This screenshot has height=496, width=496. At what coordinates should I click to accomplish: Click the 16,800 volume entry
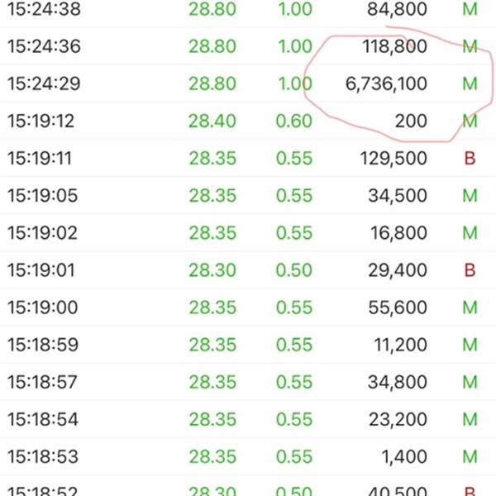pyautogui.click(x=399, y=233)
